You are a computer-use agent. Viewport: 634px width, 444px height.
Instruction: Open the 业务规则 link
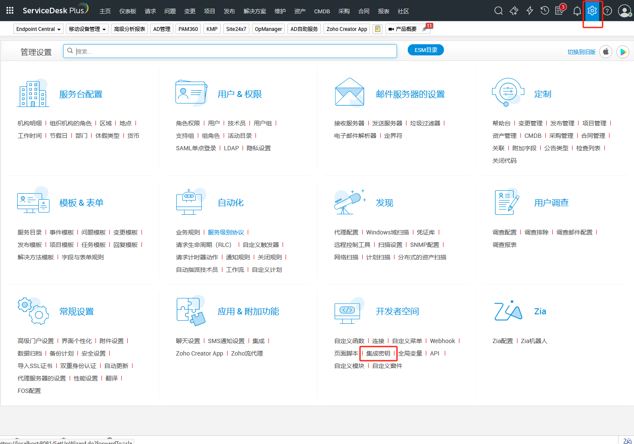[188, 232]
